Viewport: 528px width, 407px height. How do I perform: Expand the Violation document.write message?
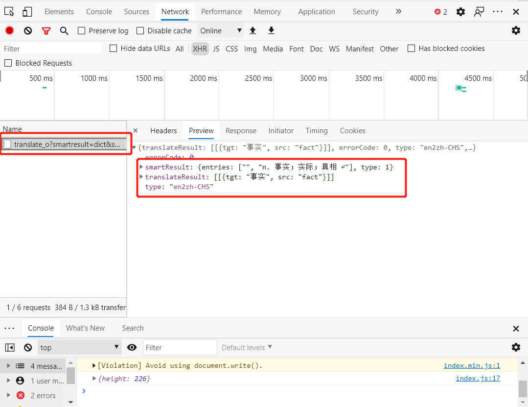[x=94, y=365]
